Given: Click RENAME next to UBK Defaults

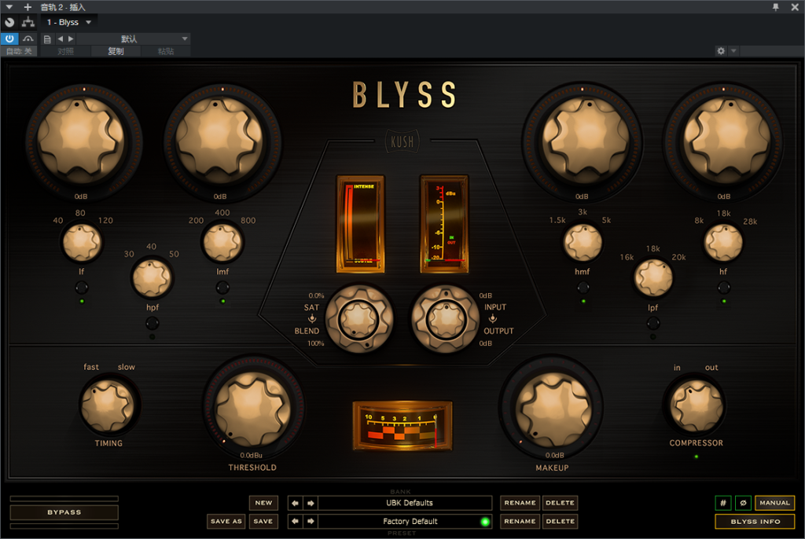Looking at the screenshot, I should coord(520,503).
